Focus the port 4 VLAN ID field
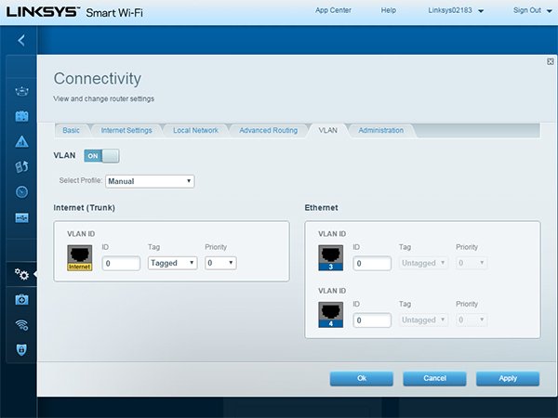The height and width of the screenshot is (418, 558). pos(372,320)
